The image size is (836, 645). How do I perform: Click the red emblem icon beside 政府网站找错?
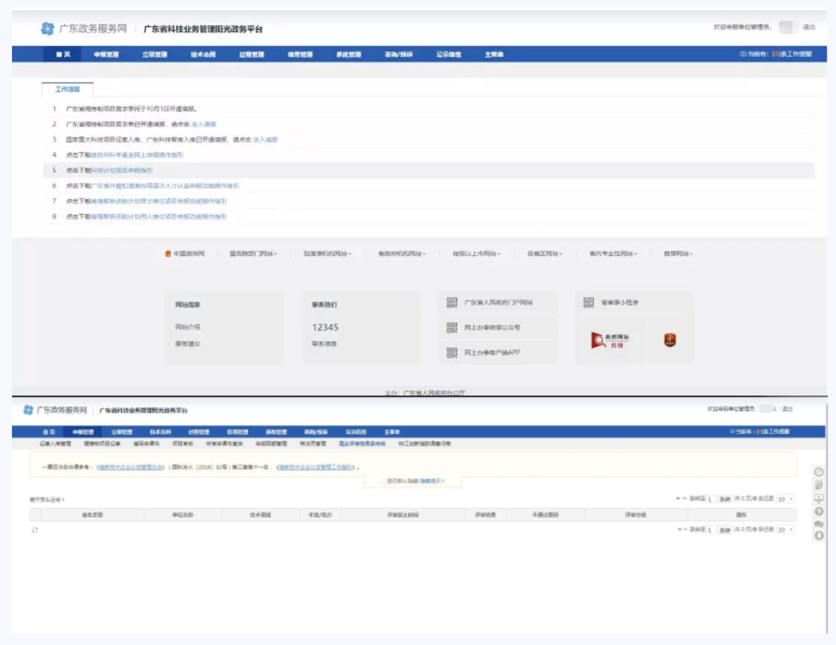670,340
